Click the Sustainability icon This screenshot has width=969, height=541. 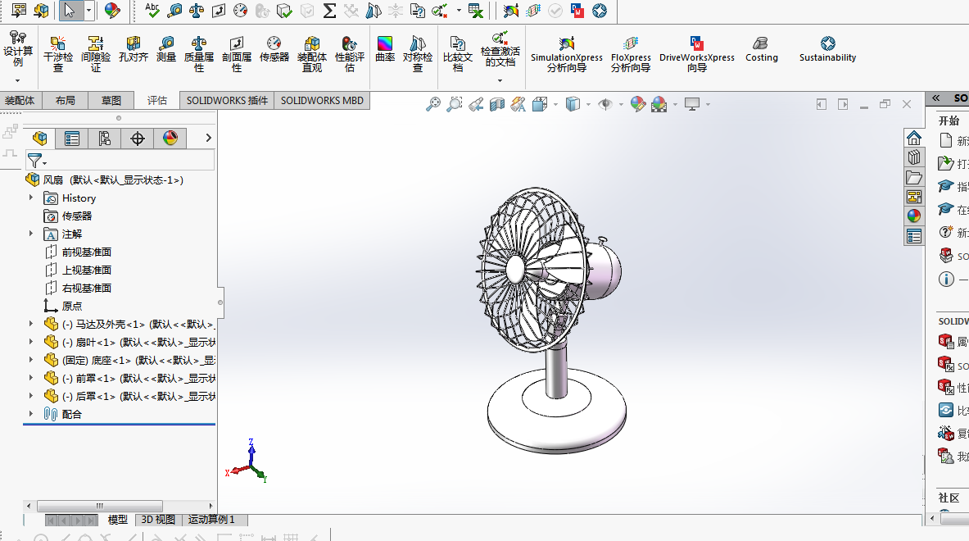827,44
